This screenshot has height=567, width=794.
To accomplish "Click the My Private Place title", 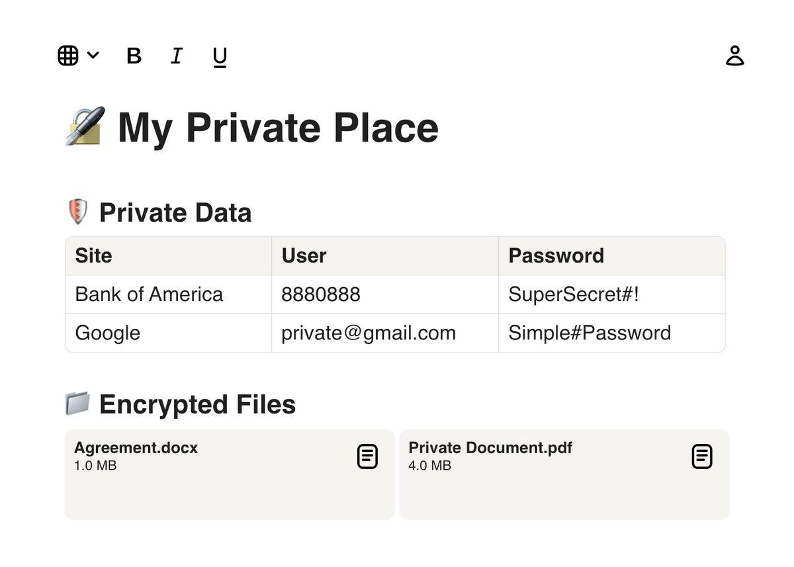I will pos(278,128).
